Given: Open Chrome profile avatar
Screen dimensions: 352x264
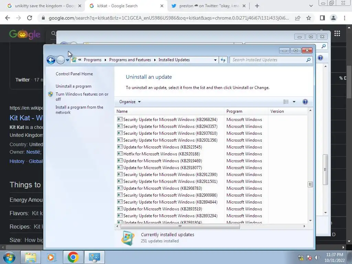Looking at the screenshot, I should (x=333, y=18).
